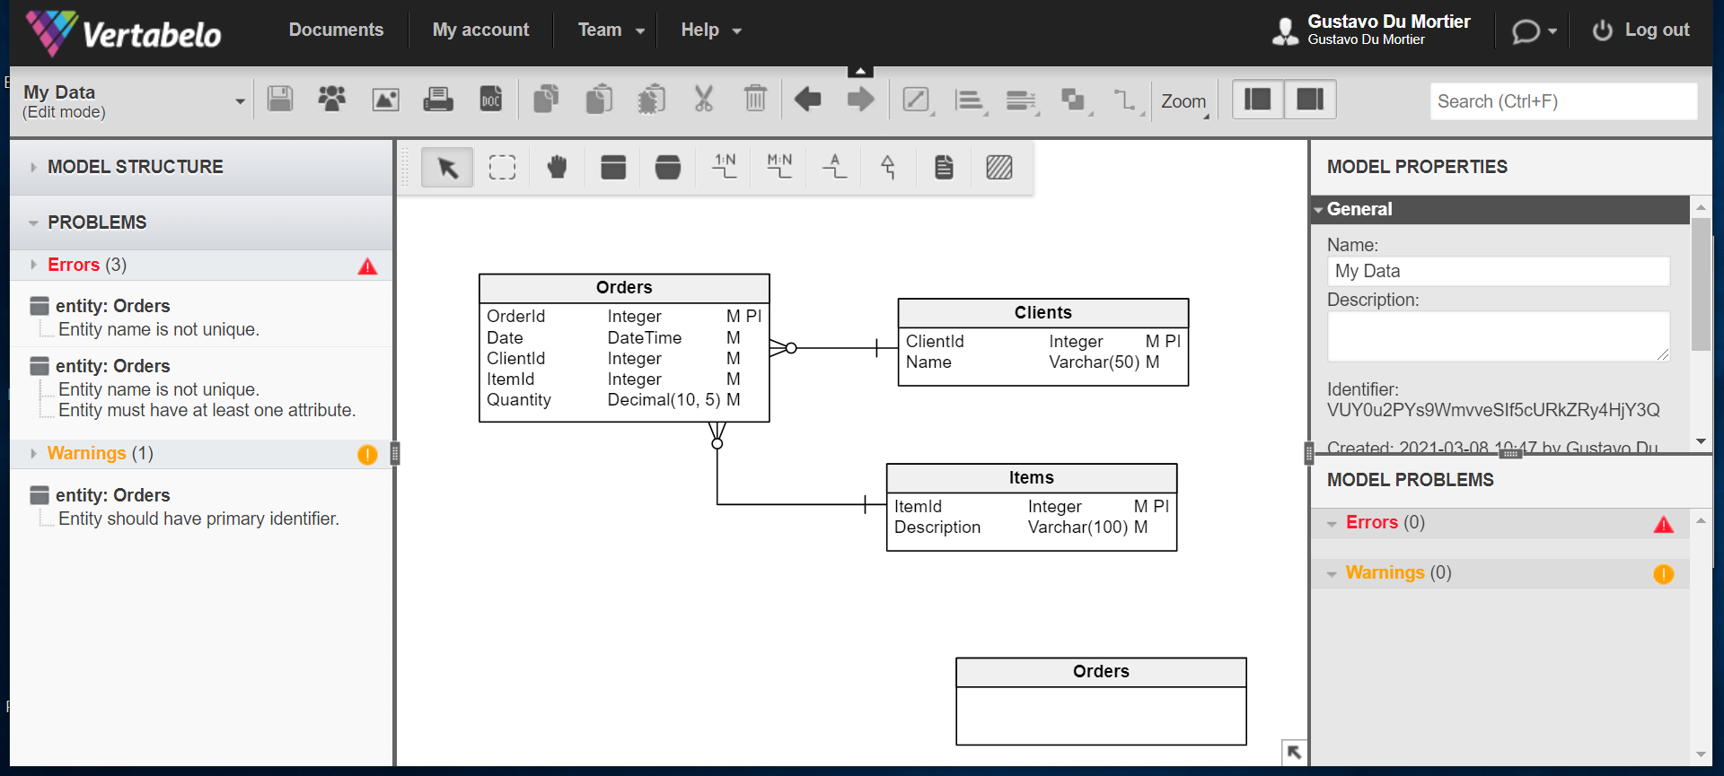Viewport: 1724px width, 776px height.
Task: Click the Log out link
Action: tap(1641, 30)
